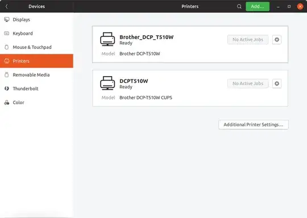Screen dimensions: 307x218
Task: Click model text Brother DCP-T510W CUPS
Action: pyautogui.click(x=146, y=98)
